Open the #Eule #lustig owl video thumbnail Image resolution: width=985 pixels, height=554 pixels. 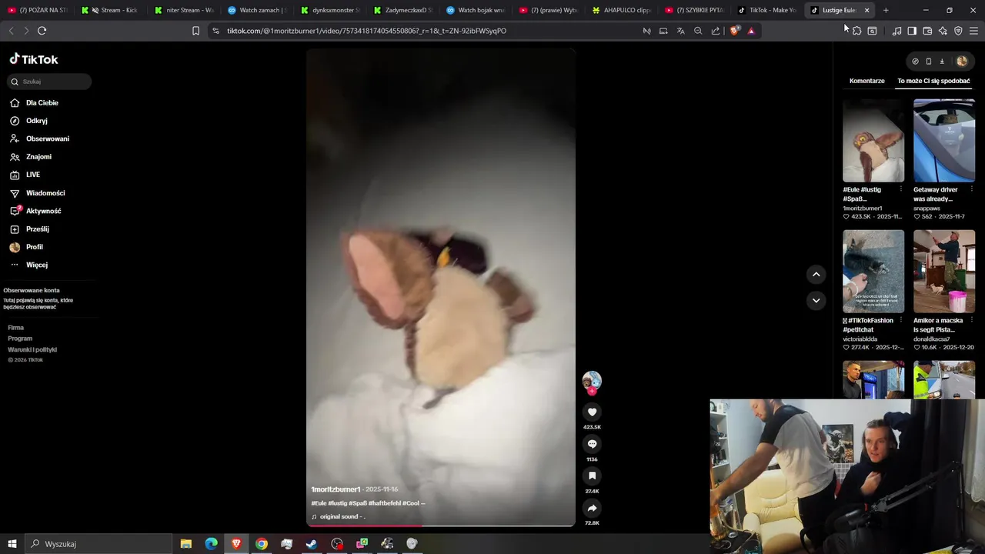click(x=873, y=141)
